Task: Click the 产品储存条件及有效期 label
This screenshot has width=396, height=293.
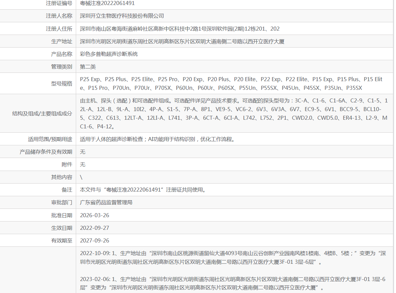Action: pyautogui.click(x=46, y=152)
